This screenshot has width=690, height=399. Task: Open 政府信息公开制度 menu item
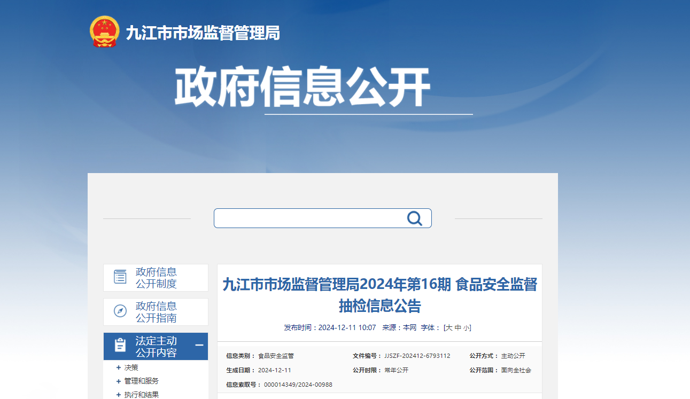156,278
